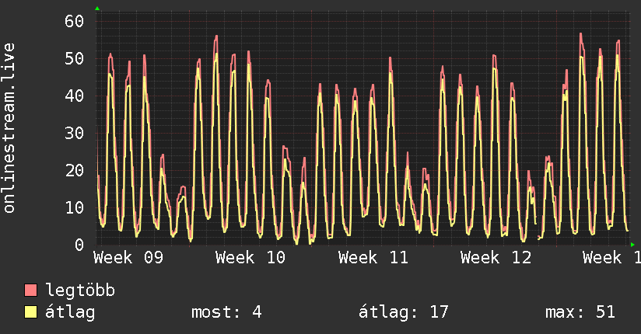641x334 pixels.
Task: Click the 0 y-axis tick label
Action: [79, 245]
